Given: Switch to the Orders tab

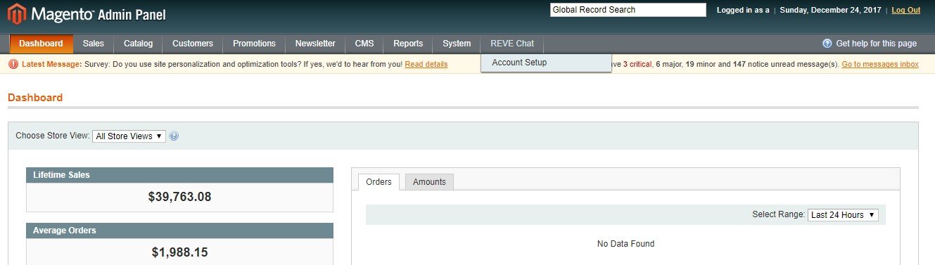Looking at the screenshot, I should pyautogui.click(x=379, y=182).
